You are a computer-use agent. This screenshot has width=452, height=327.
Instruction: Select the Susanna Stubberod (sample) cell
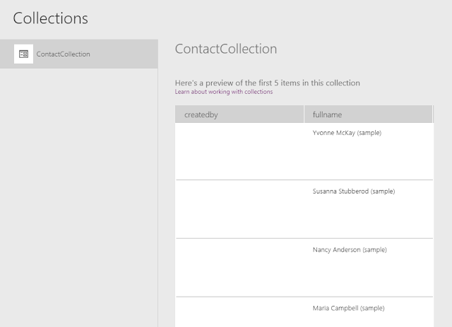pyautogui.click(x=353, y=191)
